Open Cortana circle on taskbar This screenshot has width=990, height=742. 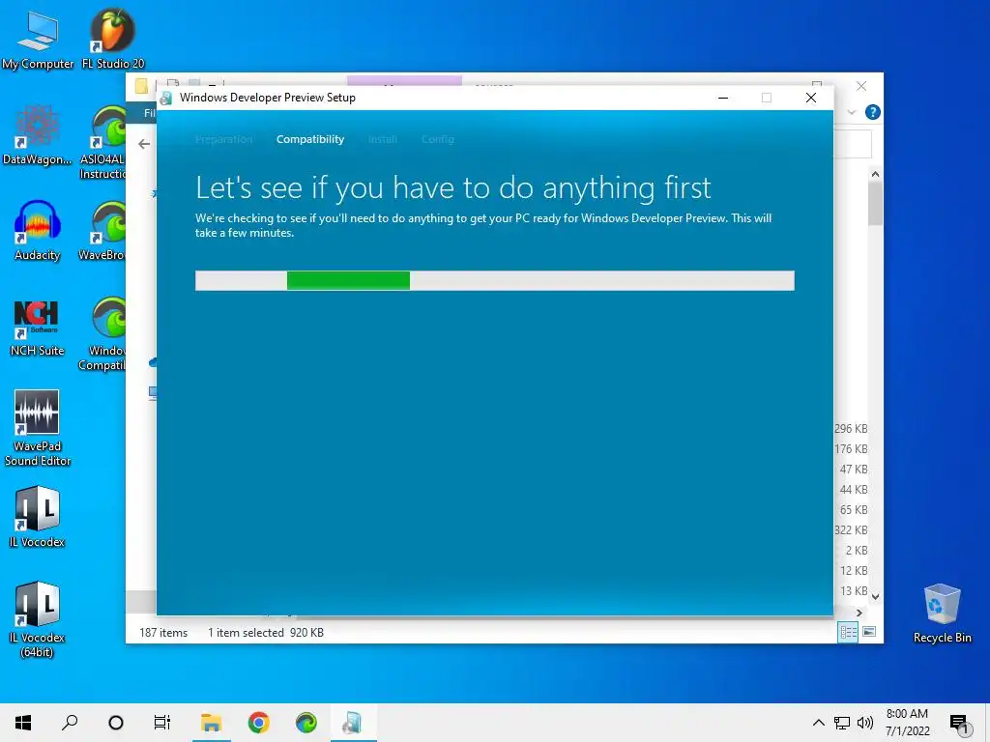(x=116, y=723)
